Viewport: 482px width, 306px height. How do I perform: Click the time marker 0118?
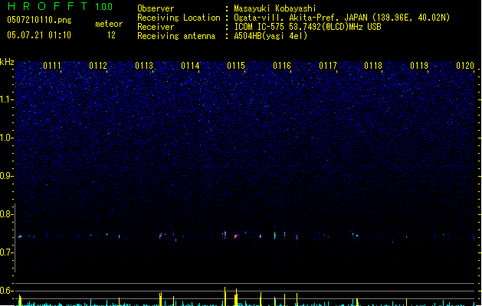pyautogui.click(x=373, y=66)
